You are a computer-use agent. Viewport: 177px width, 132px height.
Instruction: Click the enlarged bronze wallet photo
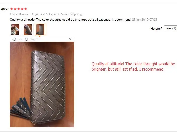pyautogui.click(x=42, y=84)
